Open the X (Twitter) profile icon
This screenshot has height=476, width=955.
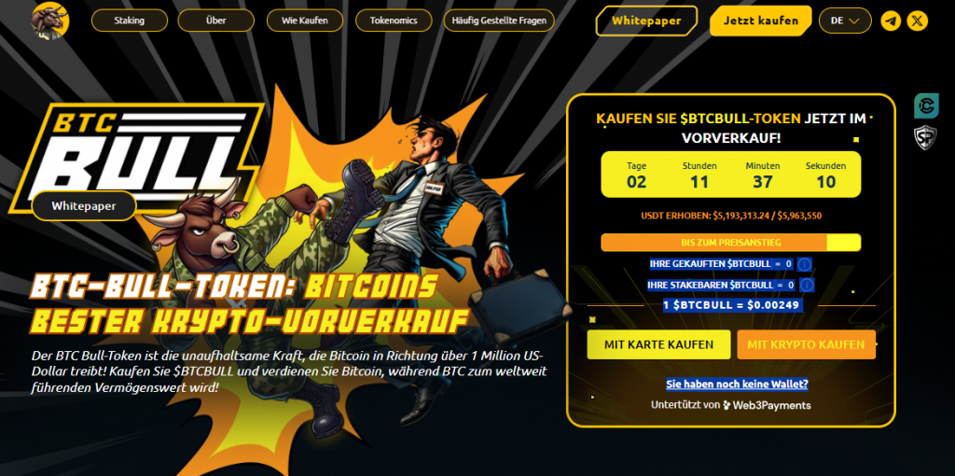coord(918,21)
